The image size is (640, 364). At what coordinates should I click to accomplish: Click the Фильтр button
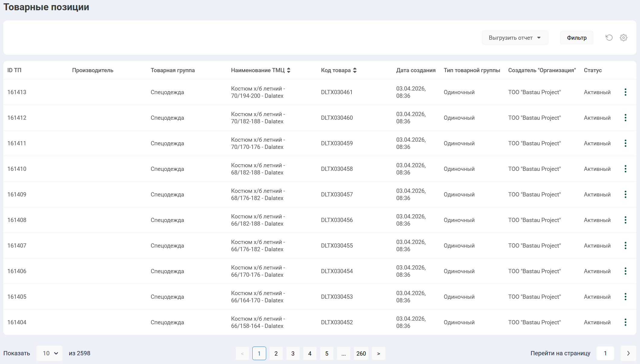coord(576,38)
